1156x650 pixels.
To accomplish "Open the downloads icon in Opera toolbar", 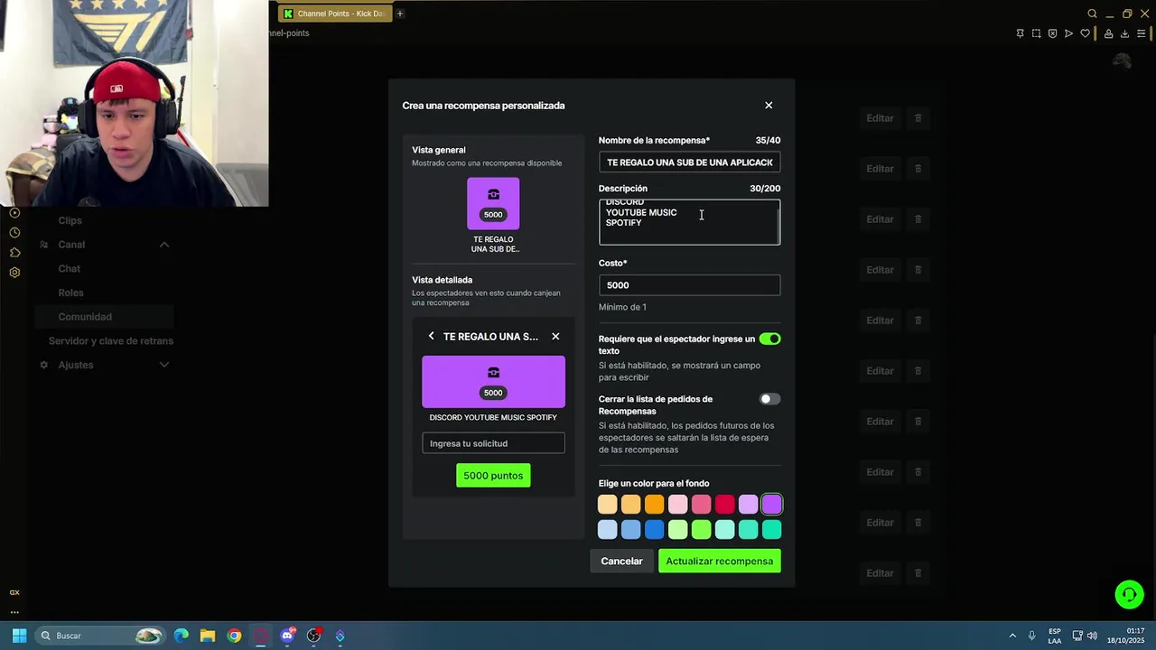I will tap(1124, 33).
